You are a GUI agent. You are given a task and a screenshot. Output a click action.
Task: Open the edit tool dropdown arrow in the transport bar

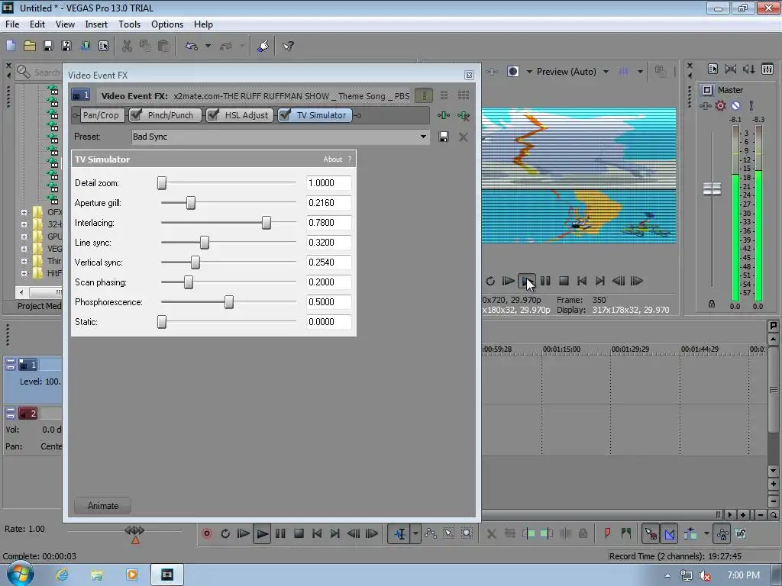click(x=415, y=533)
